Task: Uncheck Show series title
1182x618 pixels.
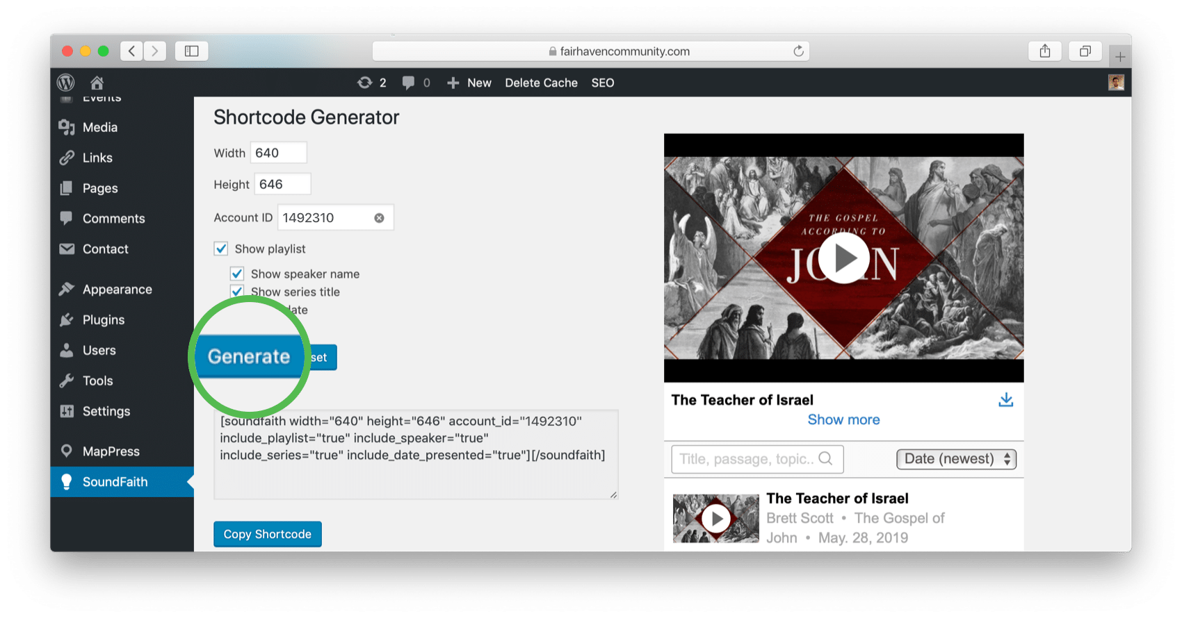Action: pos(237,292)
